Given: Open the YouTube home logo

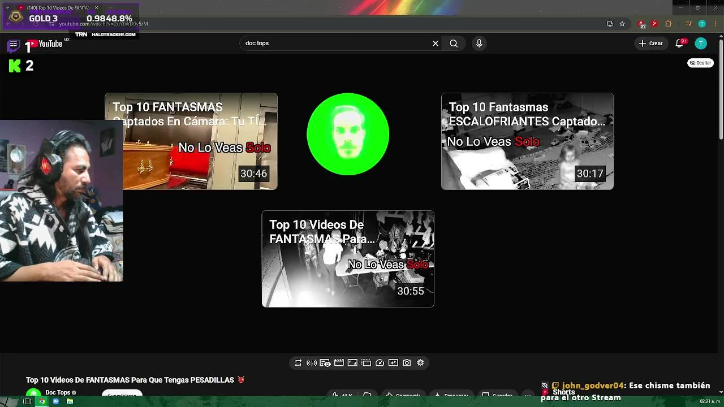Looking at the screenshot, I should pos(44,44).
